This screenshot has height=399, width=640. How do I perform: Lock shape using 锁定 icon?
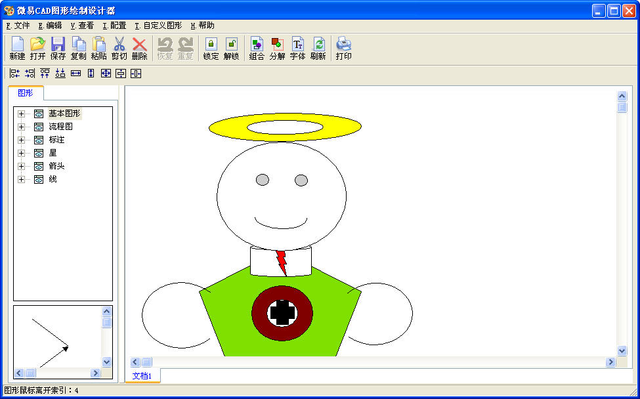(211, 49)
